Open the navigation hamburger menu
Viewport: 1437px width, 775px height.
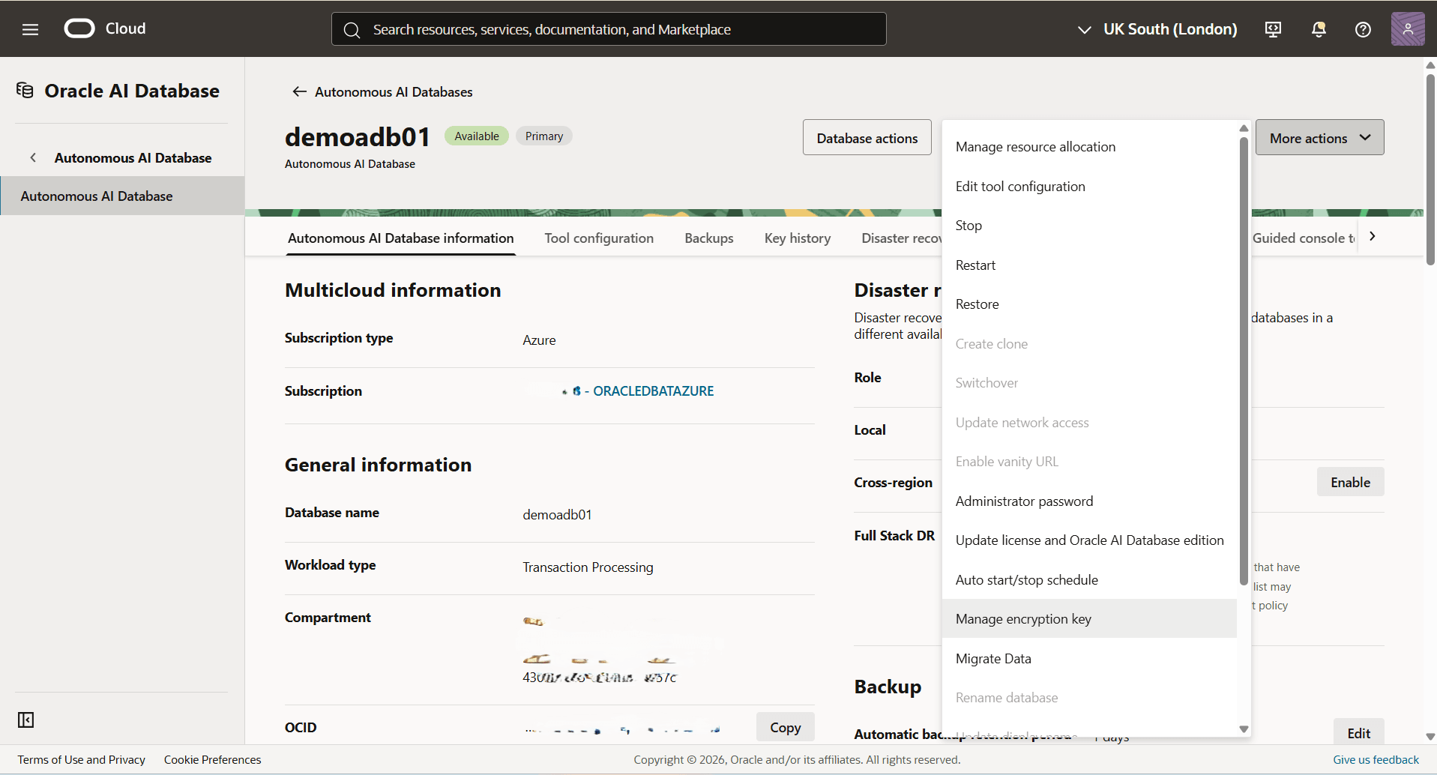30,28
